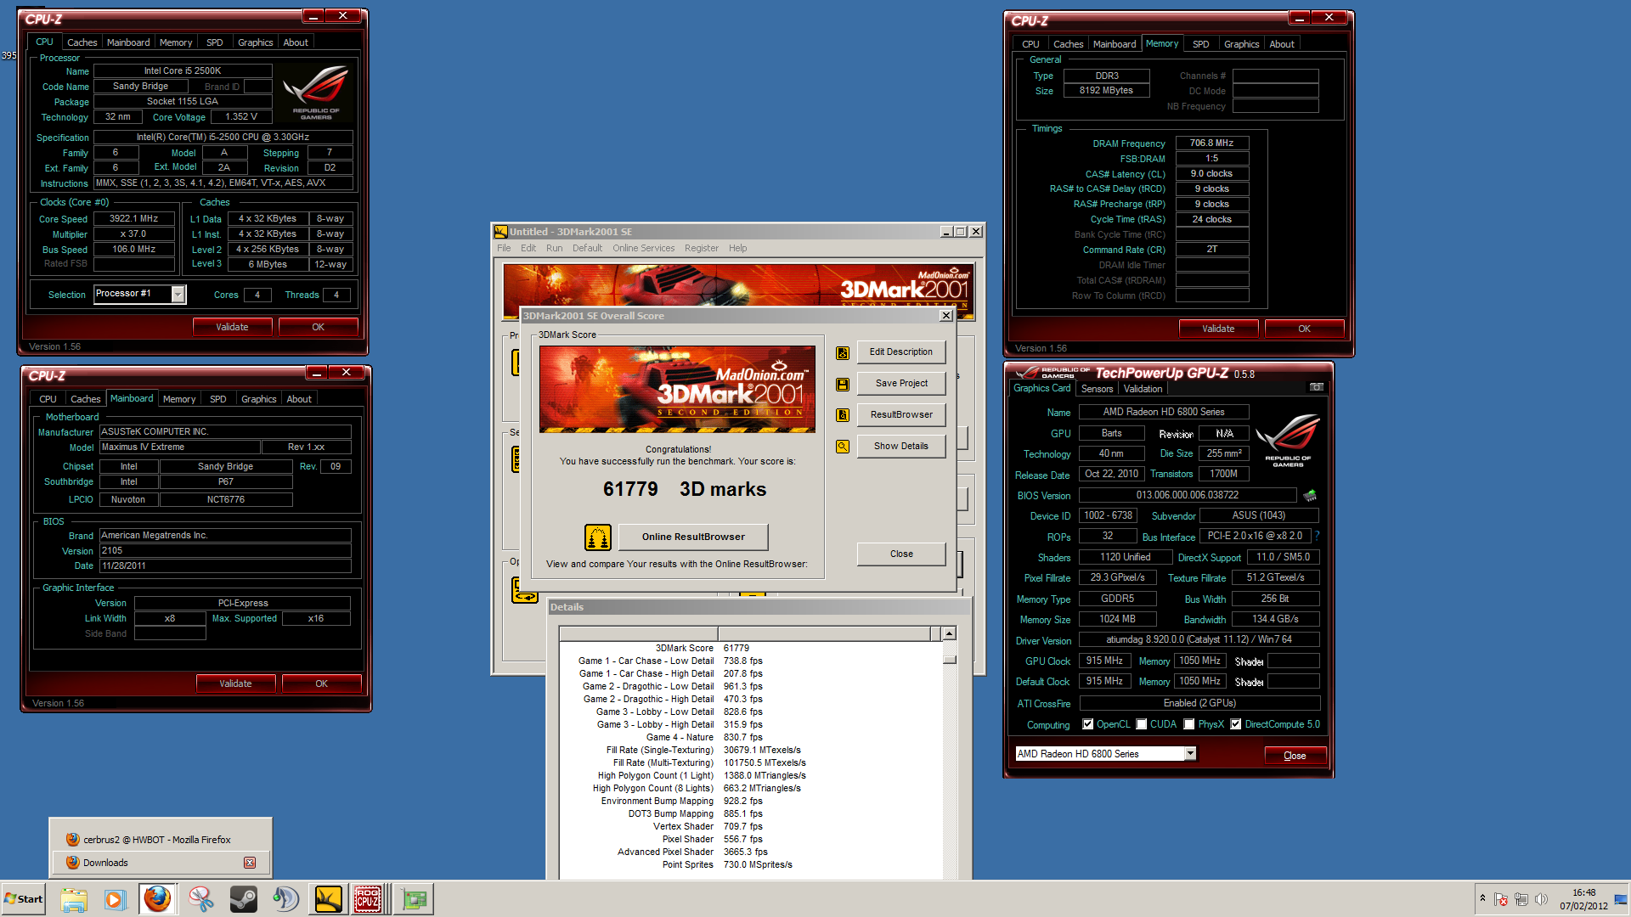Open the Snipping Tool taskbar icon
This screenshot has height=917, width=1631.
click(x=201, y=899)
